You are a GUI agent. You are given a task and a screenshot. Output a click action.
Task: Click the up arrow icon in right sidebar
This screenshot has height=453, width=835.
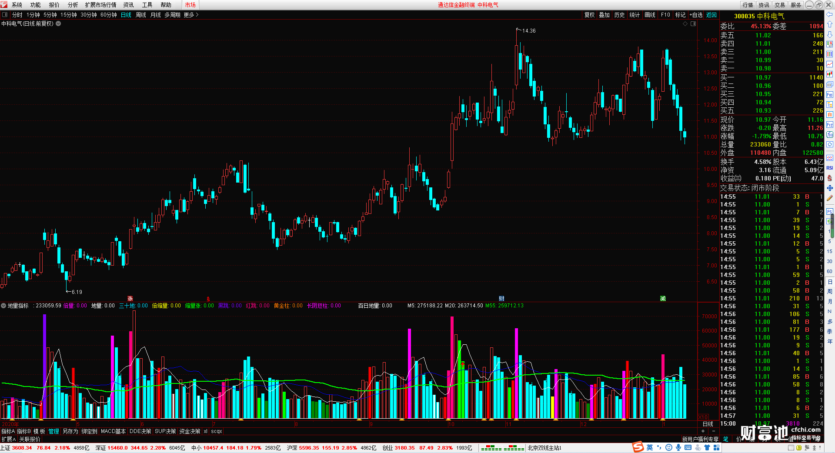click(x=830, y=24)
